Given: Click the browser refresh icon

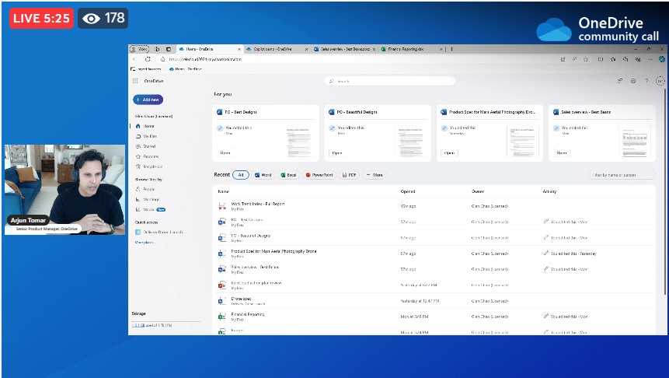Looking at the screenshot, I should point(148,59).
